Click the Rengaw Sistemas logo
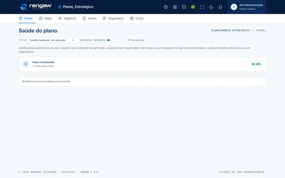The height and width of the screenshot is (178, 285). tap(36, 7)
